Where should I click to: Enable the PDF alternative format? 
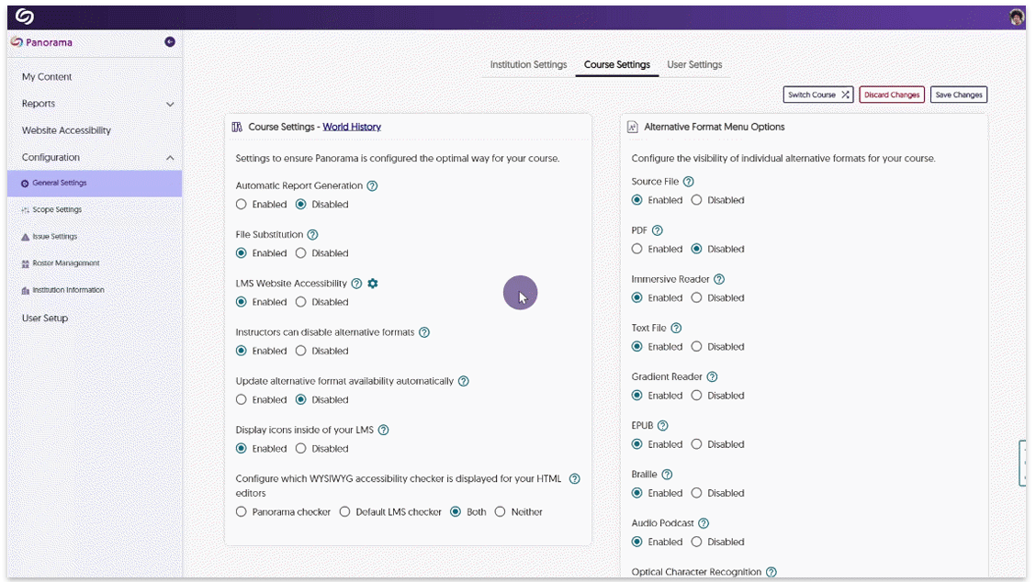(x=636, y=249)
